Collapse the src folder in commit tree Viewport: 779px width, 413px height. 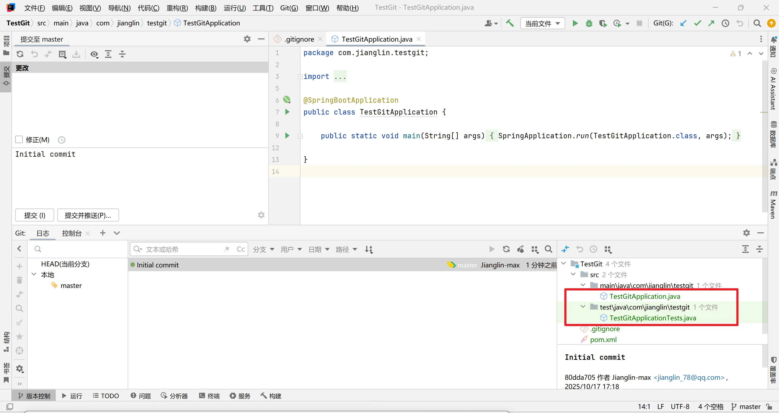(x=573, y=274)
